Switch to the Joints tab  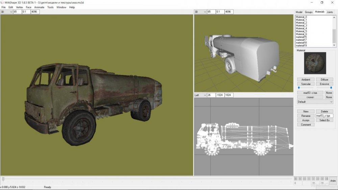coord(330,12)
